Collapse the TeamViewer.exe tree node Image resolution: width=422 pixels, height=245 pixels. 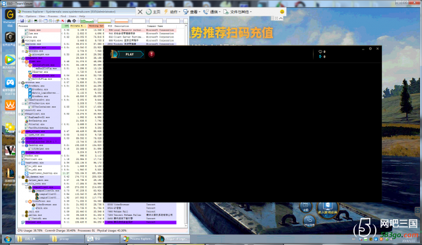point(20,163)
